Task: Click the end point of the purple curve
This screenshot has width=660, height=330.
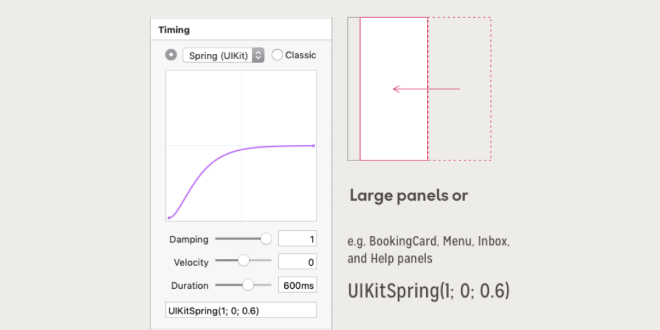Action: coord(313,146)
